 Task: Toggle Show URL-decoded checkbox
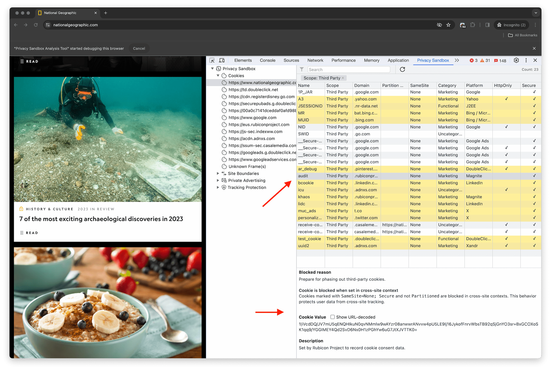[333, 317]
